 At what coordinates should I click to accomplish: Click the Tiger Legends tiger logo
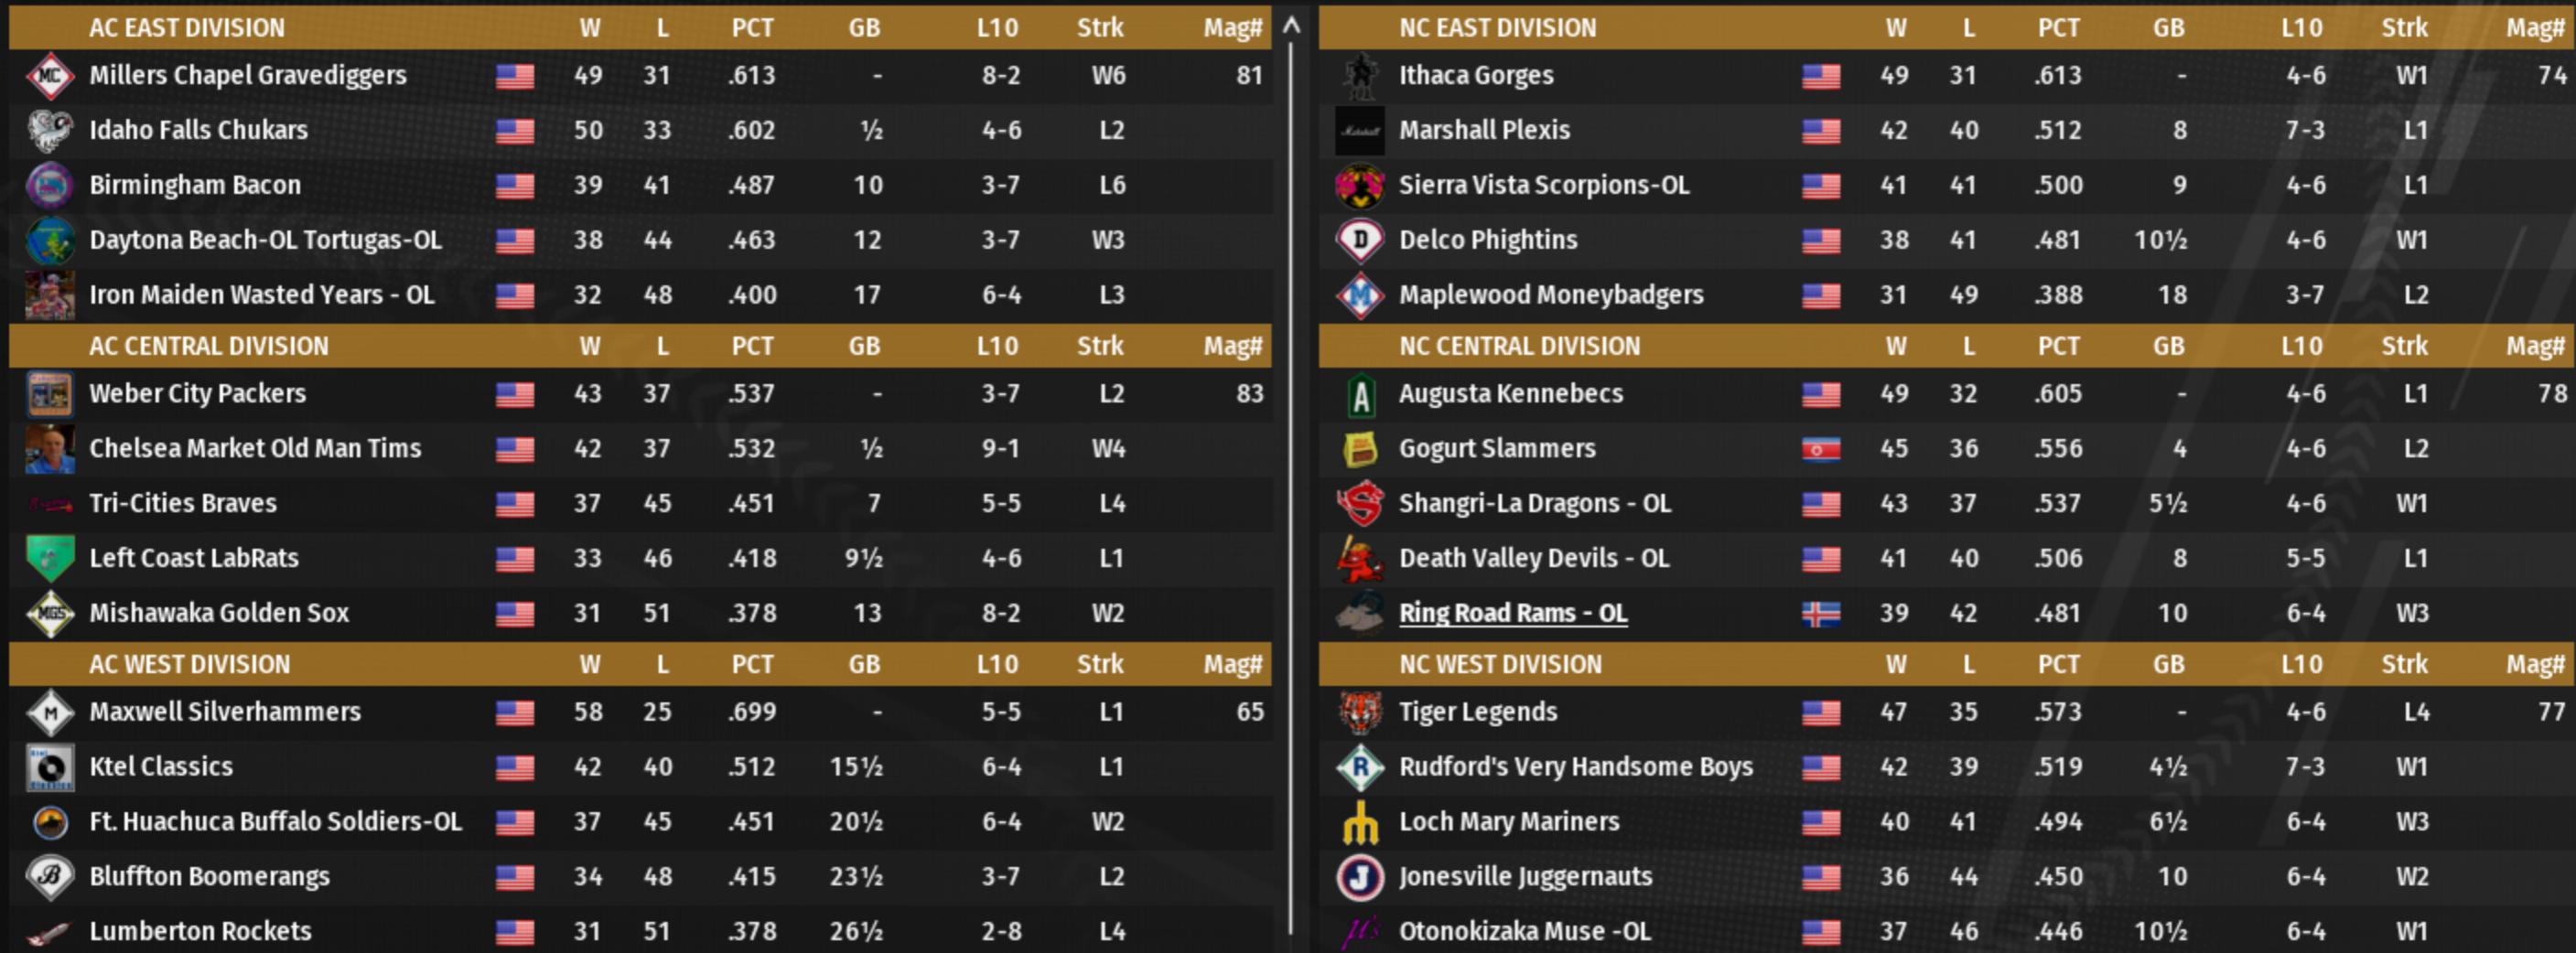pyautogui.click(x=1360, y=712)
